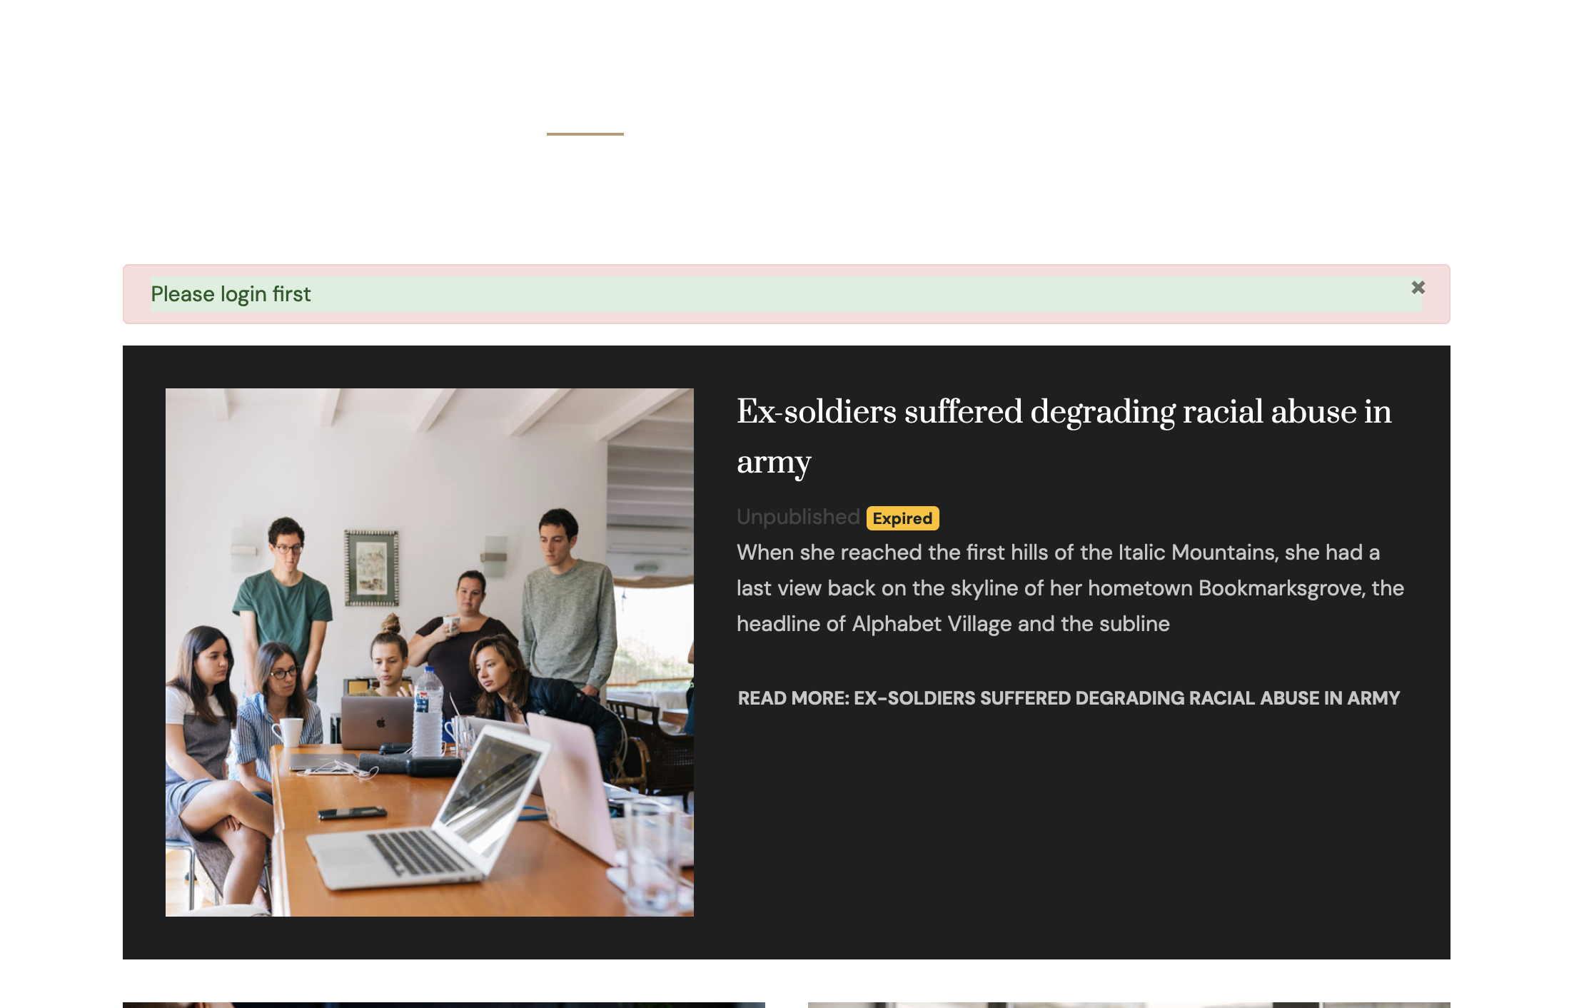The width and height of the screenshot is (1569, 1008).
Task: Click the bottom-right article thumbnail strip
Action: (x=1128, y=1004)
